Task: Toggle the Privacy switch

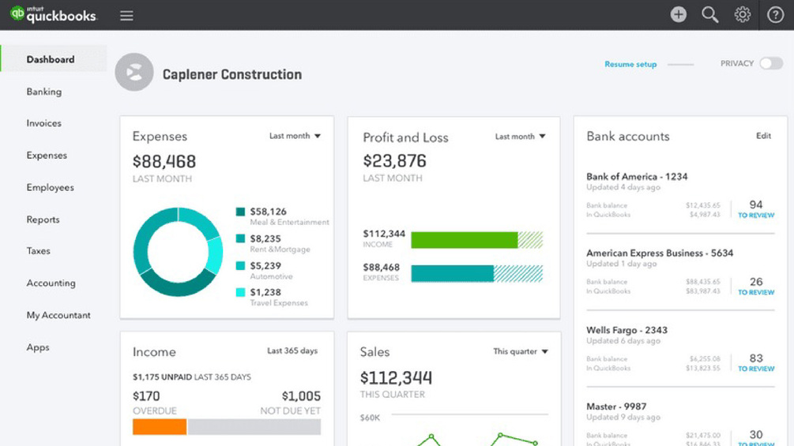Action: 771,63
